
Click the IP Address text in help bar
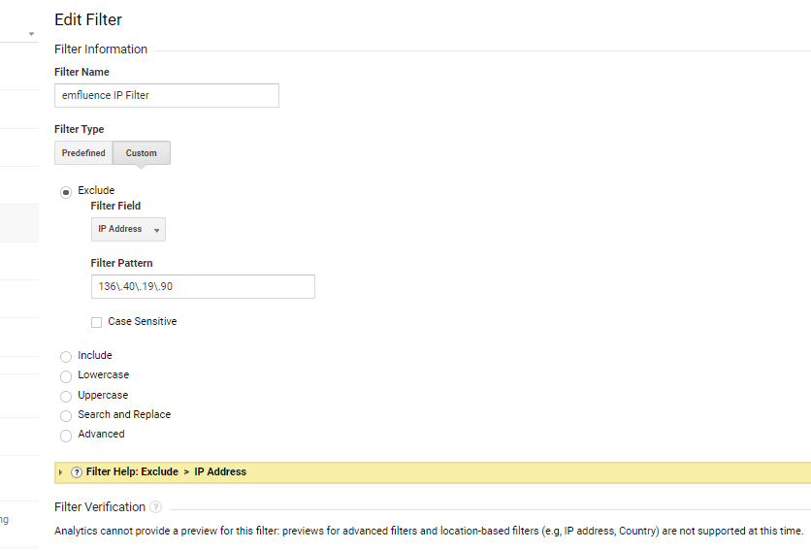220,471
